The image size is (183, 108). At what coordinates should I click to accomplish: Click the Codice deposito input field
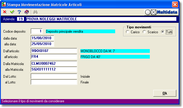[37, 31]
